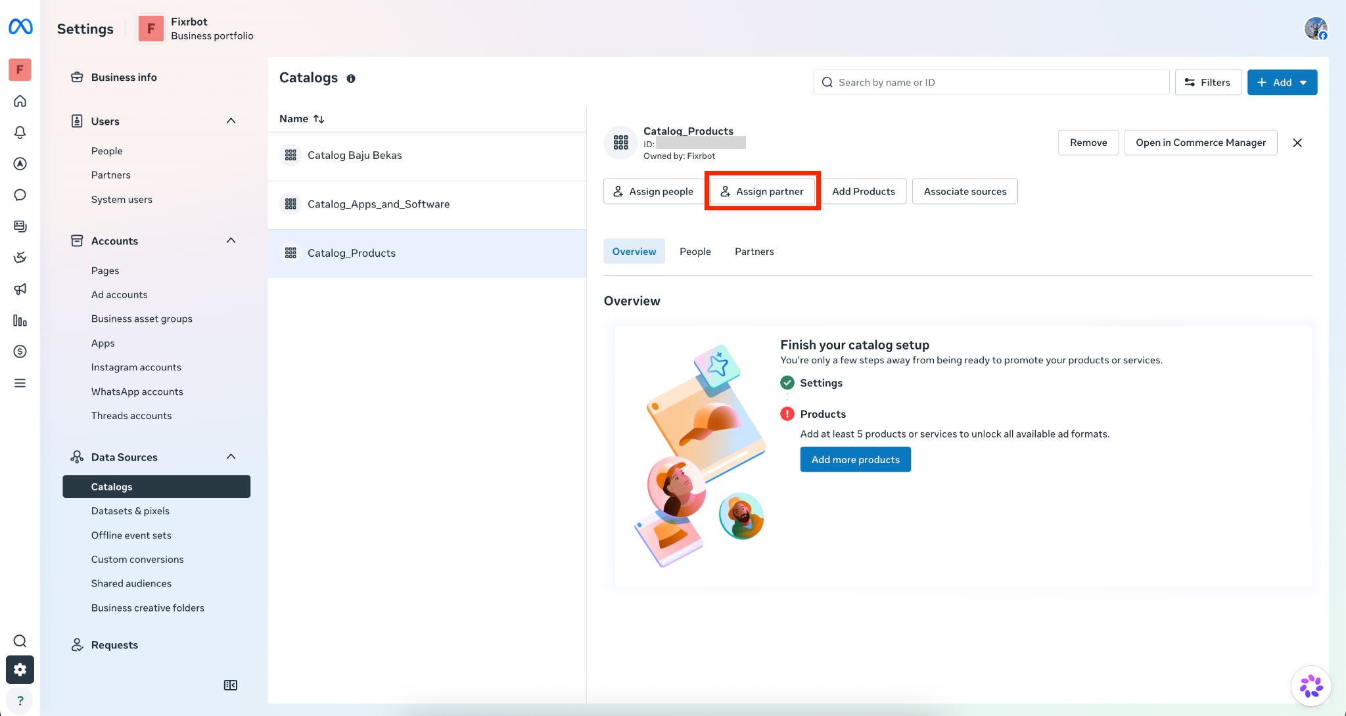Collapse the Accounts section chevron
Viewport: 1346px width, 716px height.
point(231,240)
